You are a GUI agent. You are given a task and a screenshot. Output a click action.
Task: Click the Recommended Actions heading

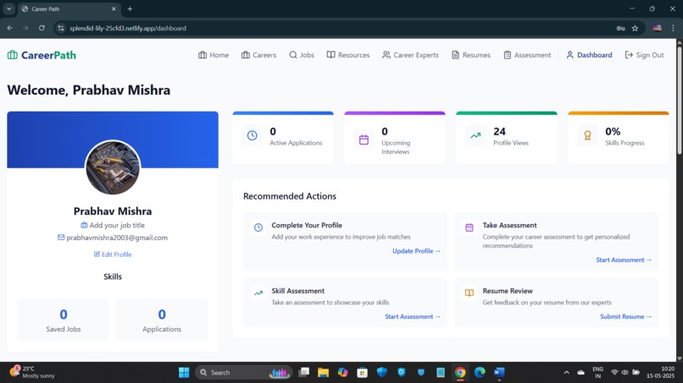tap(290, 196)
